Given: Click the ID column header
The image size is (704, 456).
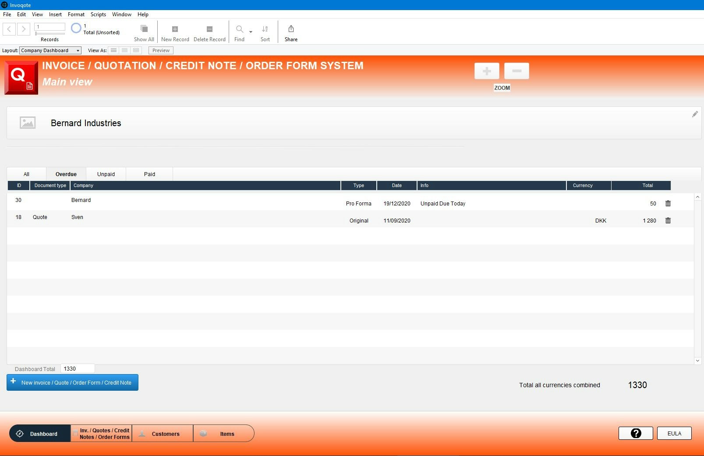Looking at the screenshot, I should tap(18, 185).
